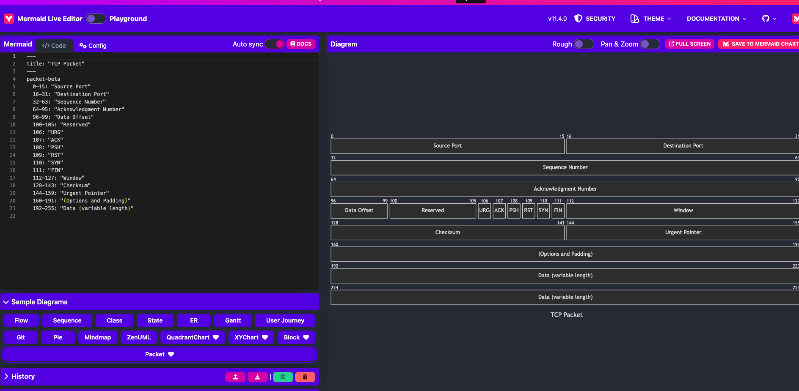Viewport: 799px width, 391px height.
Task: Load the Sequence sample diagram
Action: tap(67, 320)
